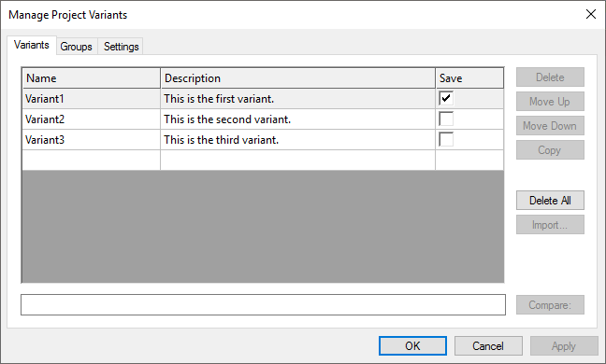This screenshot has width=606, height=364.
Task: Click the Cancel button
Action: click(488, 346)
